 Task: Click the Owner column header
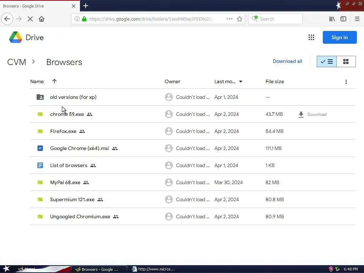tap(172, 81)
